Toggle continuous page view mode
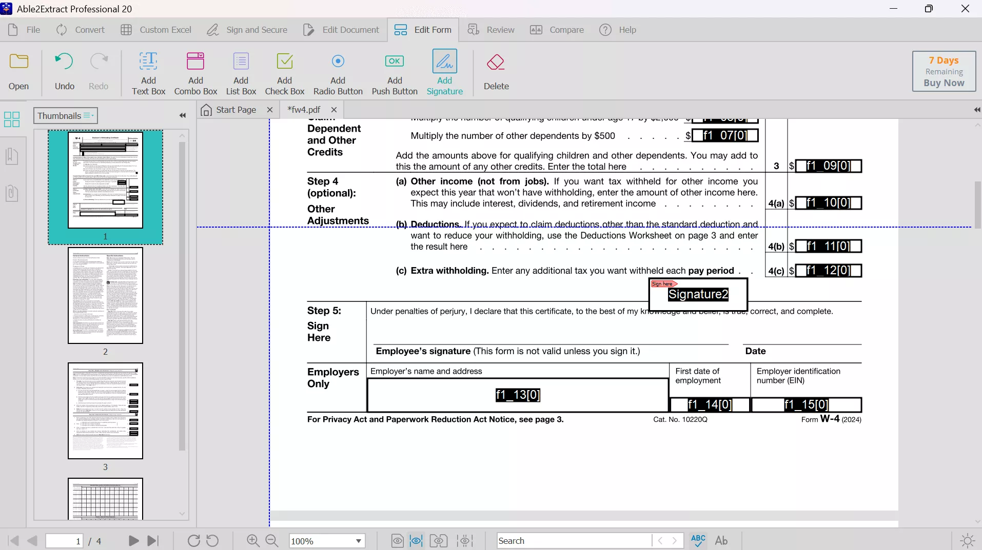Image resolution: width=982 pixels, height=550 pixels. point(416,541)
